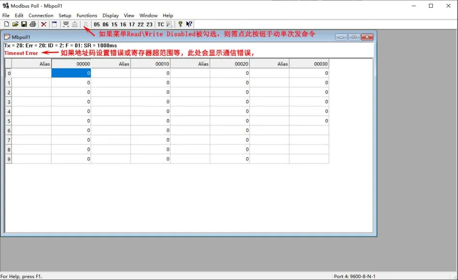
Task: Click the greyed Disconnect toolbar icon
Action: [75, 24]
